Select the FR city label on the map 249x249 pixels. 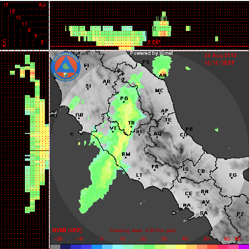[x=155, y=167]
